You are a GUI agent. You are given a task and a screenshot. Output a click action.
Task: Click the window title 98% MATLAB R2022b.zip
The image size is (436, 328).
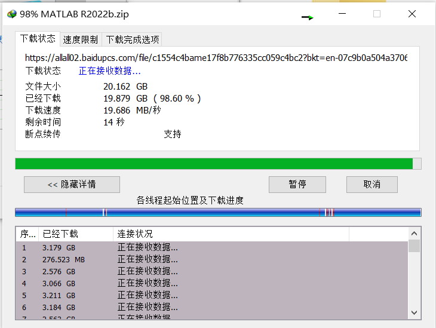[74, 14]
